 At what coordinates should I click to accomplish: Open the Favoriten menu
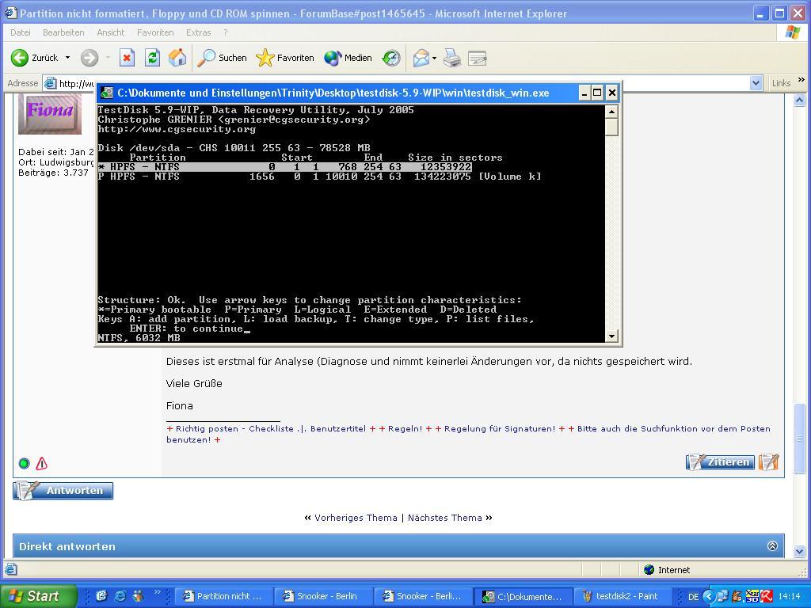click(155, 32)
